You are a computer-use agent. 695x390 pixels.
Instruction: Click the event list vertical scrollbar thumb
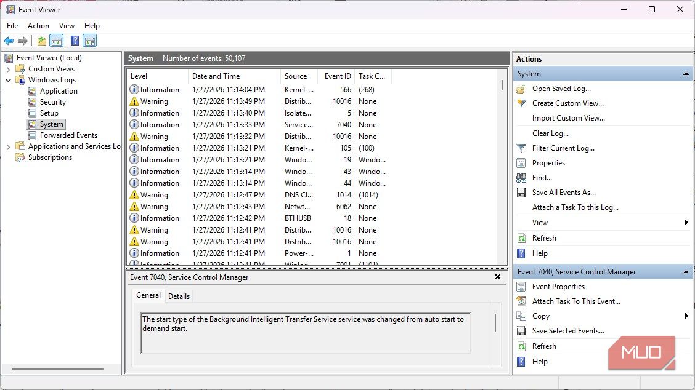(502, 85)
